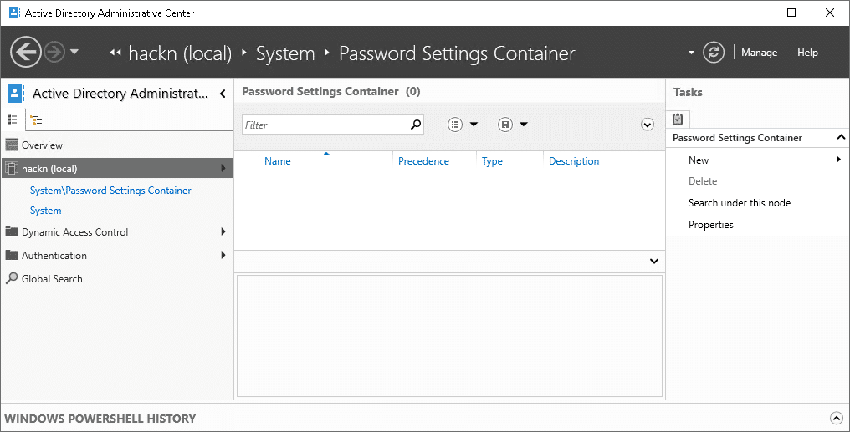The height and width of the screenshot is (432, 850).
Task: Switch to list view tab in navigation pane
Action: [x=13, y=119]
